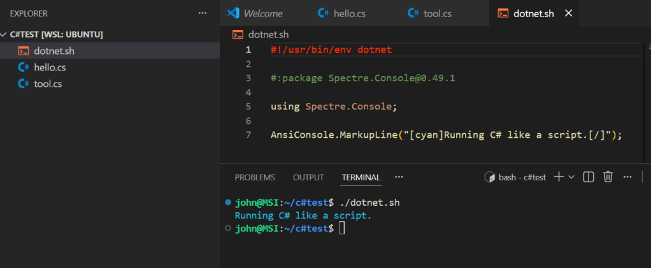The width and height of the screenshot is (651, 268).
Task: Close the dotnet.sh editor tab
Action: pyautogui.click(x=569, y=13)
